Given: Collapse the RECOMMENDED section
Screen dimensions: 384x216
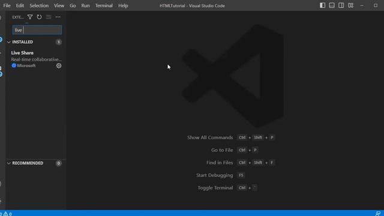Looking at the screenshot, I should (x=9, y=163).
